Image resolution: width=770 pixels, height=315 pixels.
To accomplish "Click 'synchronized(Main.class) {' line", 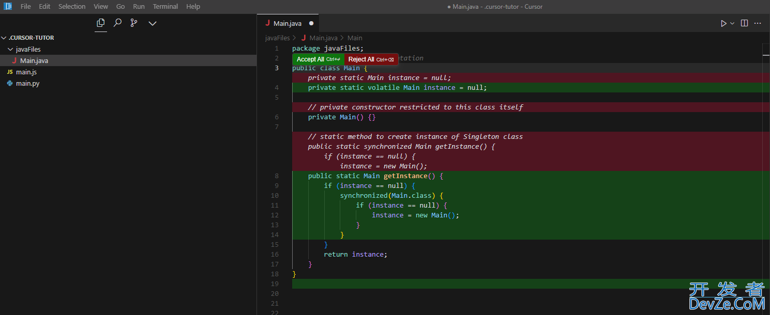I will click(x=391, y=195).
